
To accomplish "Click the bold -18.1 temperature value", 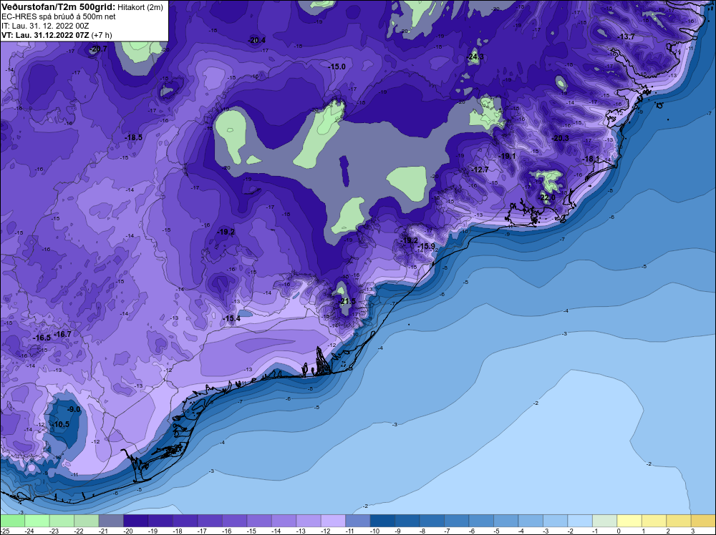I will tap(591, 159).
